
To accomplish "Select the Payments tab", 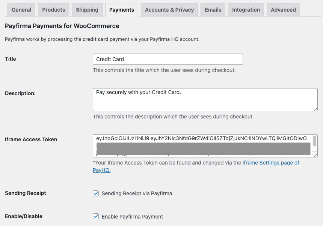I will [x=122, y=10].
